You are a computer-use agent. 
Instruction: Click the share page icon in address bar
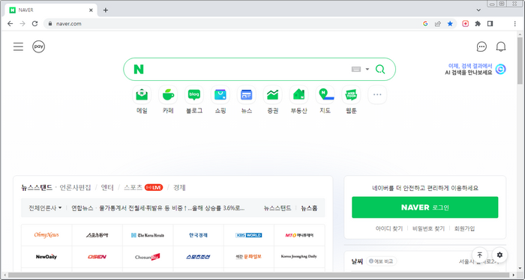(437, 24)
